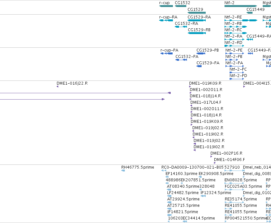The image size is (271, 223).
Task: Select the CG1529 gene feature
Action: 196,13
